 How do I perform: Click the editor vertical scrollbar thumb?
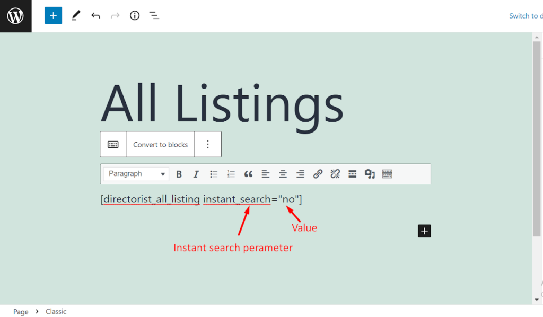537,139
